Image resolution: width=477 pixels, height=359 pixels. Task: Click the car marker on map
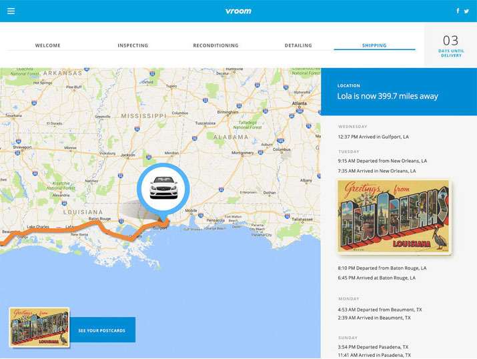163,188
